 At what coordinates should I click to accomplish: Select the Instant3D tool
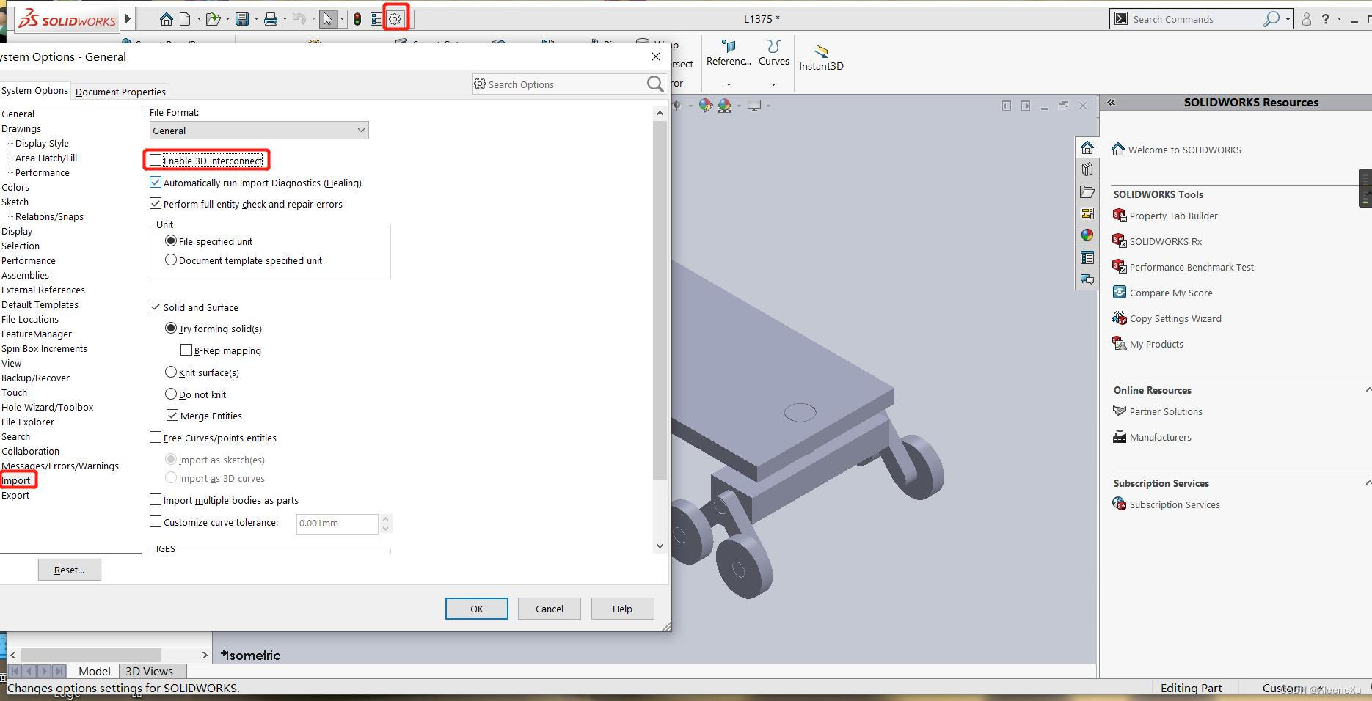click(x=821, y=56)
